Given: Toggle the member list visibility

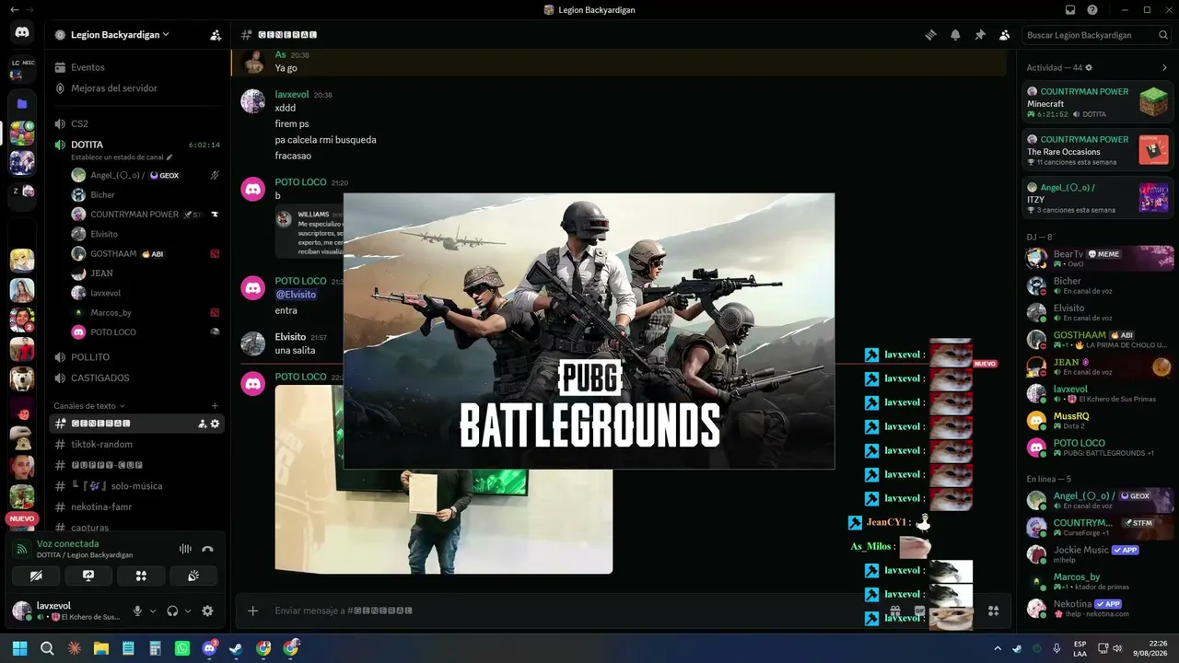Looking at the screenshot, I should [x=1004, y=35].
